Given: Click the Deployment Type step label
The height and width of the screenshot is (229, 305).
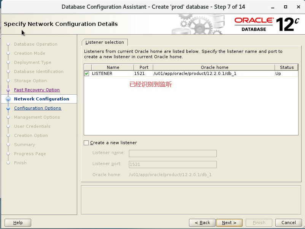Looking at the screenshot, I should pos(33,62).
